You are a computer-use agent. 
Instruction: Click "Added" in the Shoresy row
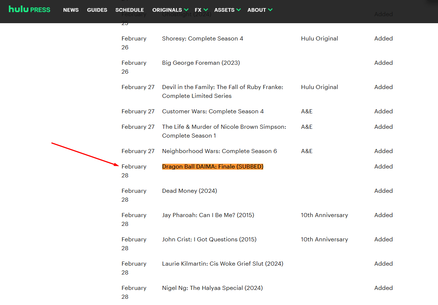tap(383, 39)
